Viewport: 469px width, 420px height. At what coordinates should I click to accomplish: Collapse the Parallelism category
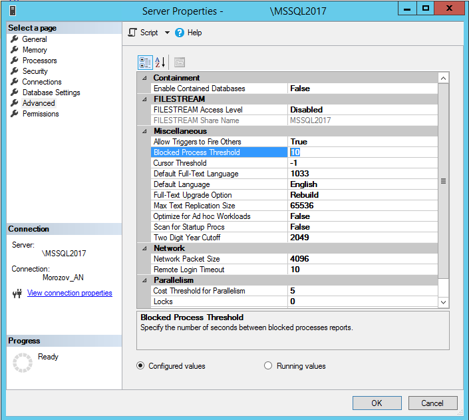(144, 280)
